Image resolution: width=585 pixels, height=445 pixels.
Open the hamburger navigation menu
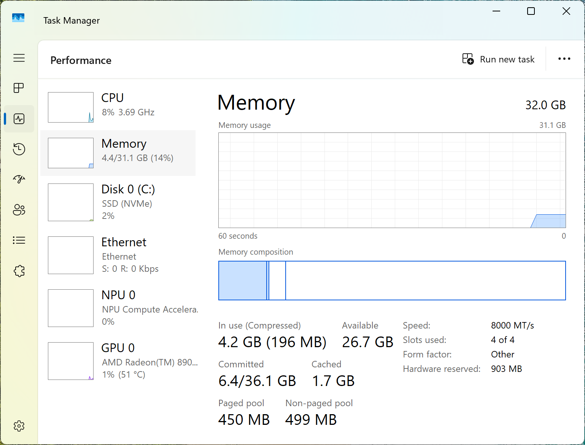coord(19,58)
